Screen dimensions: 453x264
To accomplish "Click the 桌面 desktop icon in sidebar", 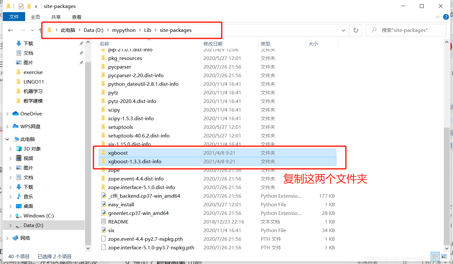I will tap(19, 206).
